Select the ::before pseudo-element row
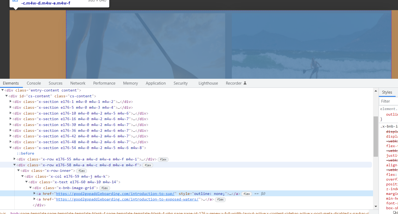 [26, 153]
